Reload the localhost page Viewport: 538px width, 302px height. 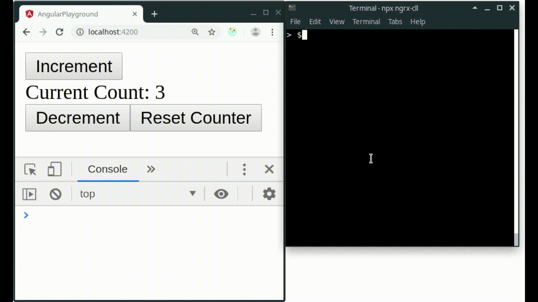(x=60, y=32)
